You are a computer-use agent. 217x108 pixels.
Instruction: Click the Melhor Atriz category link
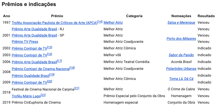point(113,23)
